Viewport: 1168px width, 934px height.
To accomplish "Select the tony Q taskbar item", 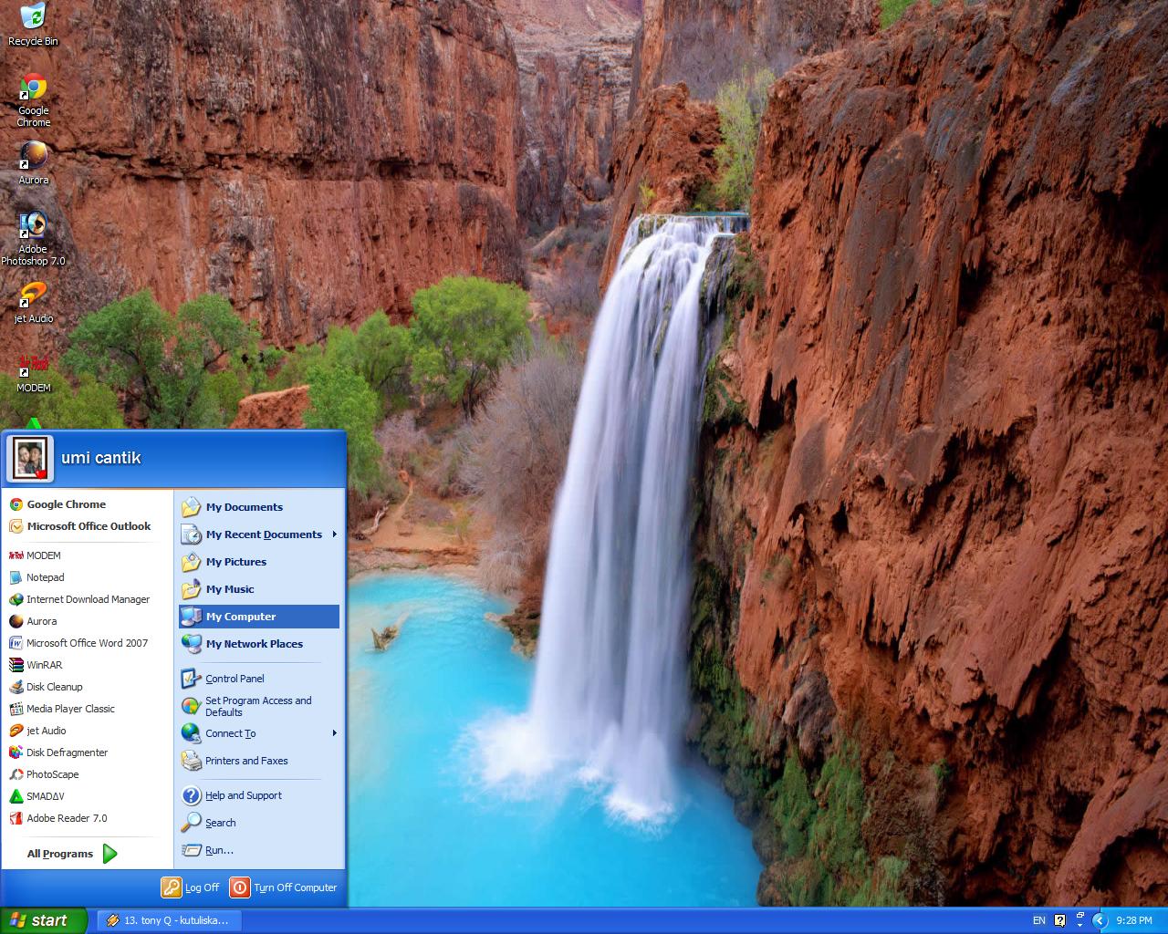I will 168,920.
